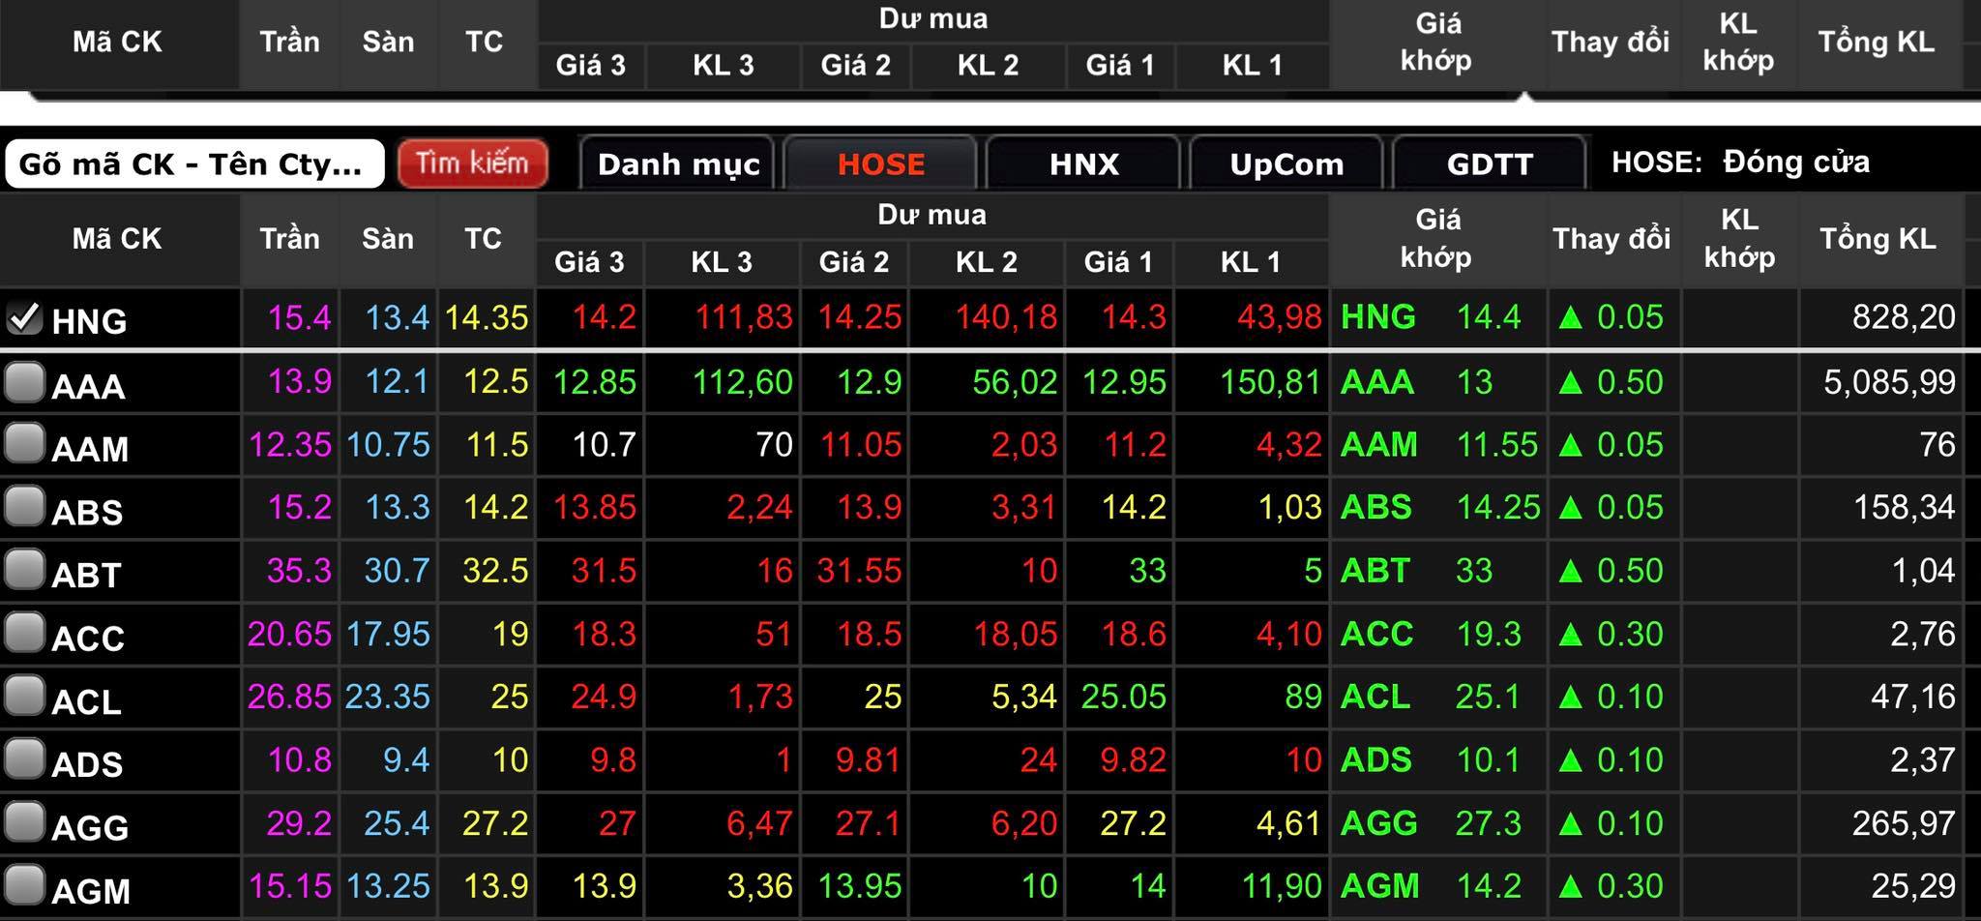Viewport: 1981px width, 921px height.
Task: Click the Thay đổi header below tabs
Action: [x=1611, y=238]
